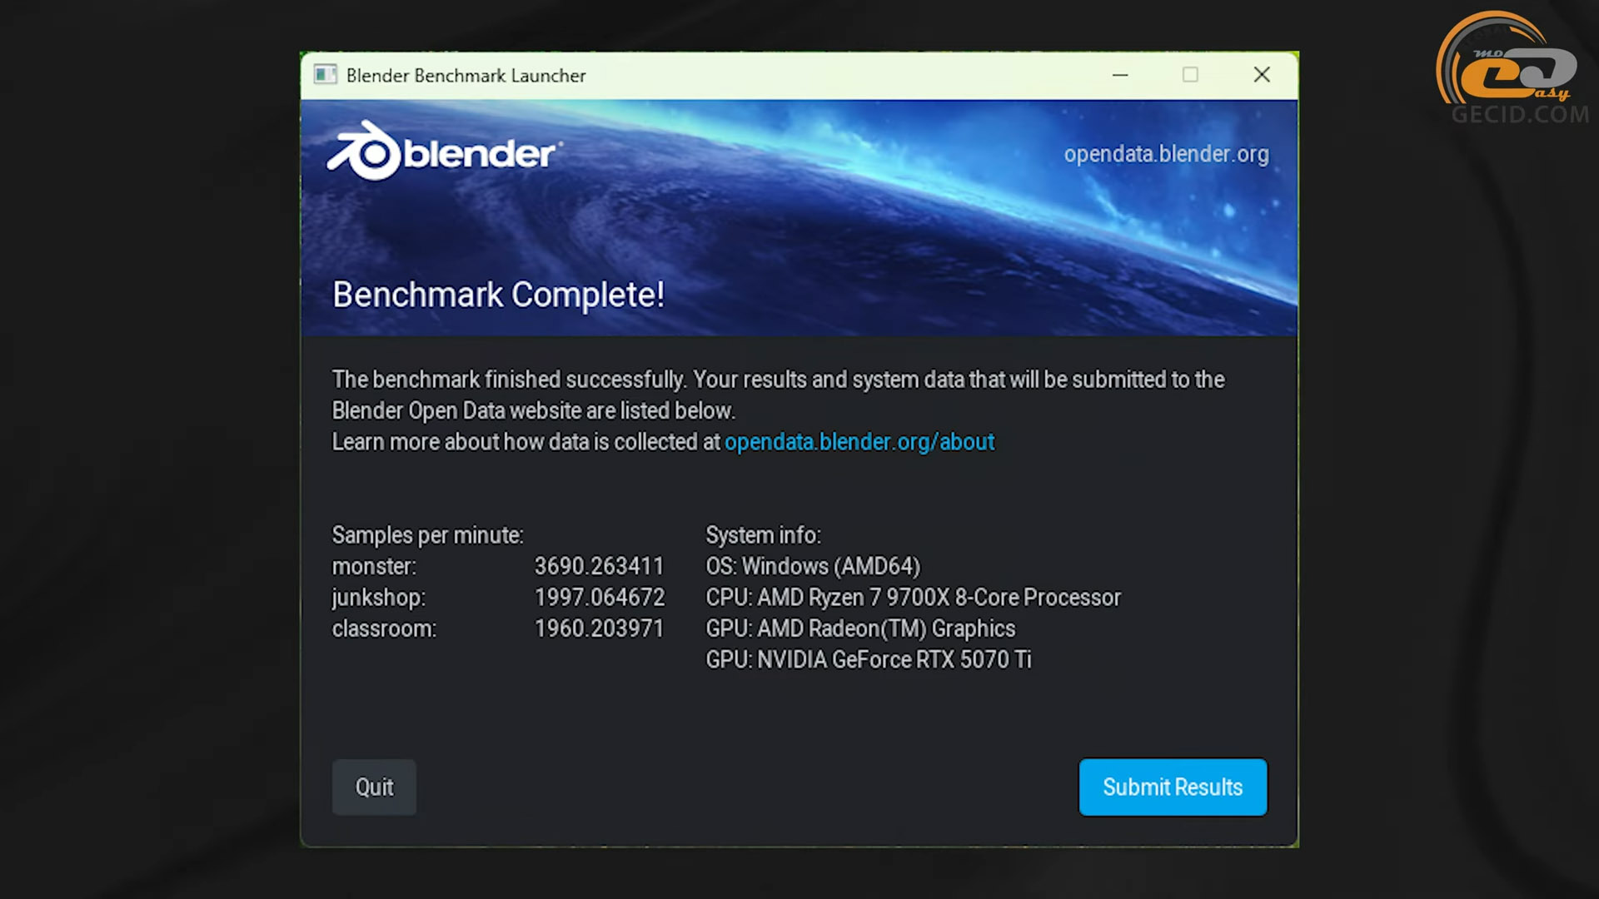Click the GPU AMD Radeon(TM) Graphics line

click(x=860, y=628)
